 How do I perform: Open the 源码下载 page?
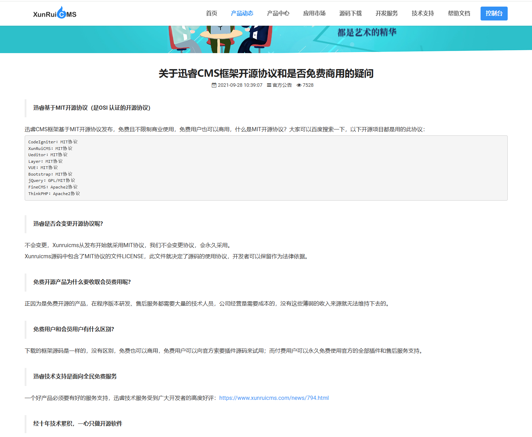pos(350,13)
